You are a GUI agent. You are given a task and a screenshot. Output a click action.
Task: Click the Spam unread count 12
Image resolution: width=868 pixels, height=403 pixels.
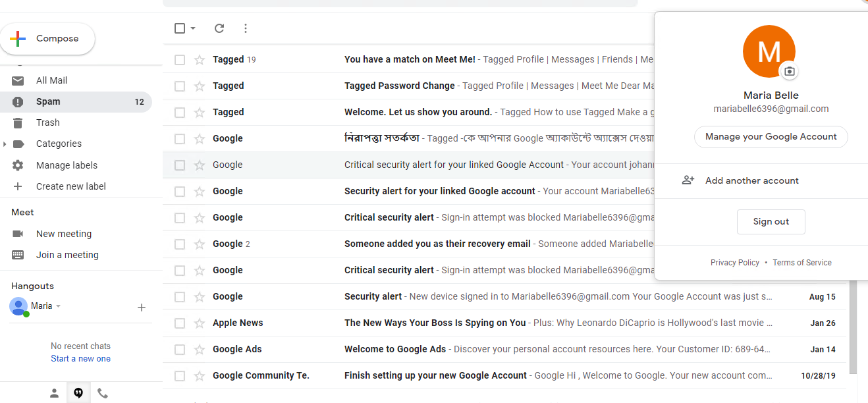coord(139,102)
